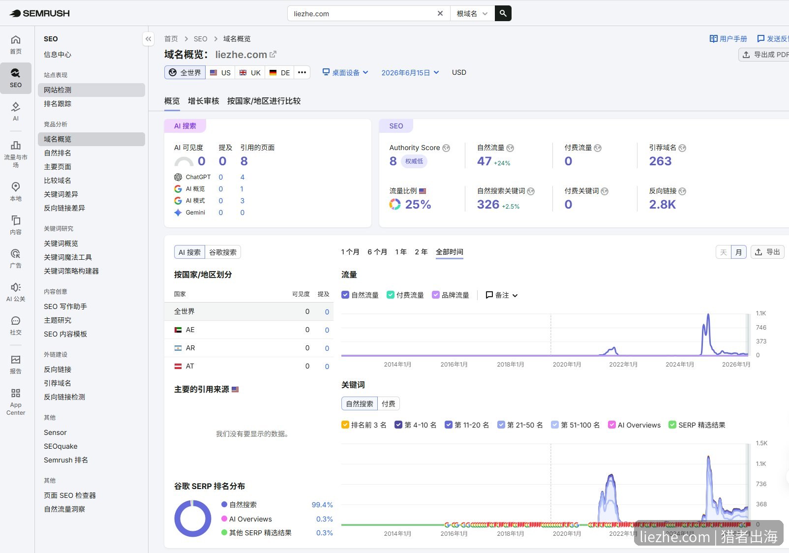
Task: Open the 首页 home sidebar icon
Action: [16, 44]
